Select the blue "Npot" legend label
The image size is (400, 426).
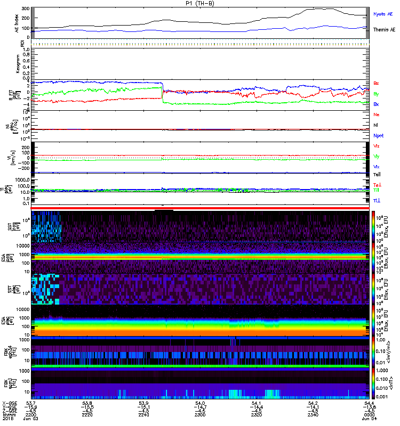point(379,136)
